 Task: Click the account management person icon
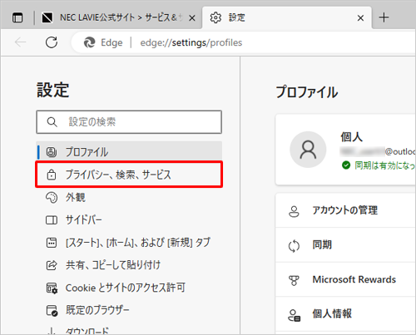click(294, 211)
